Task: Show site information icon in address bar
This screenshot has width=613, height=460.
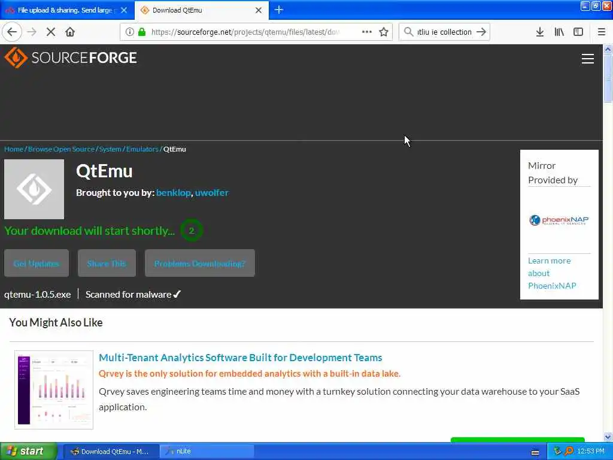Action: (130, 32)
